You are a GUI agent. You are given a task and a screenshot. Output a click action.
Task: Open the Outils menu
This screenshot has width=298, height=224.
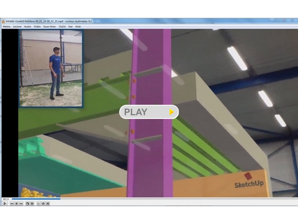(62, 27)
